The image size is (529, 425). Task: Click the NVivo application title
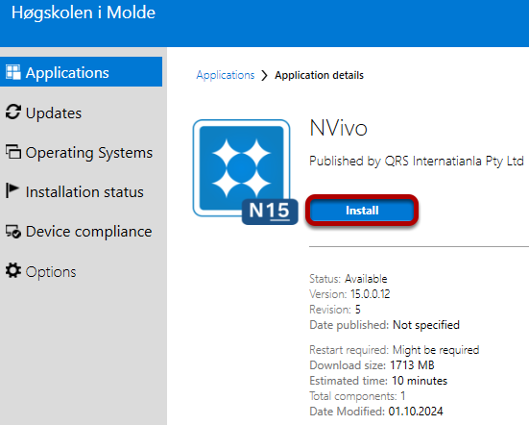click(338, 128)
